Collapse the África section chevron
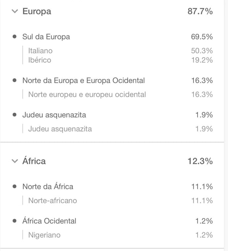 [15, 161]
